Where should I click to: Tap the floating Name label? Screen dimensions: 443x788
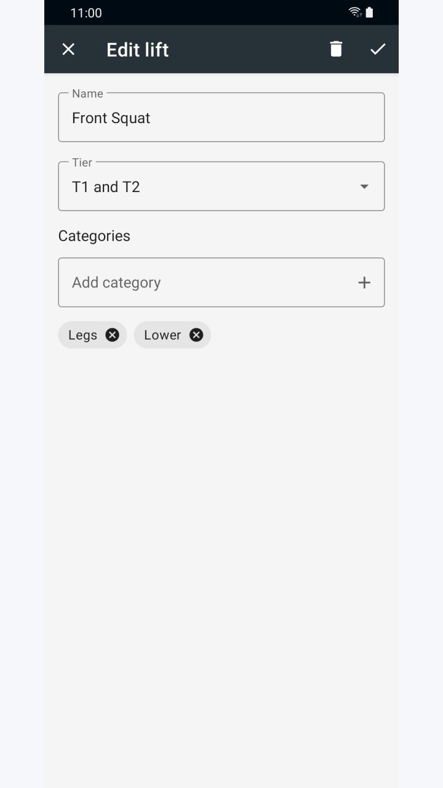pyautogui.click(x=87, y=94)
